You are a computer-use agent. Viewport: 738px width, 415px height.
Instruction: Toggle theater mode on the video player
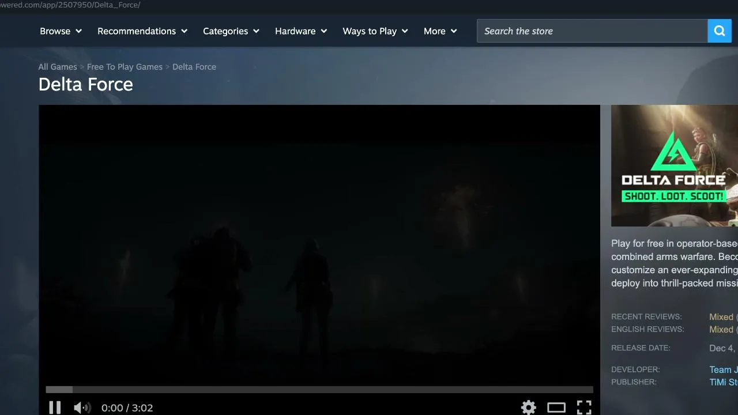coord(556,408)
